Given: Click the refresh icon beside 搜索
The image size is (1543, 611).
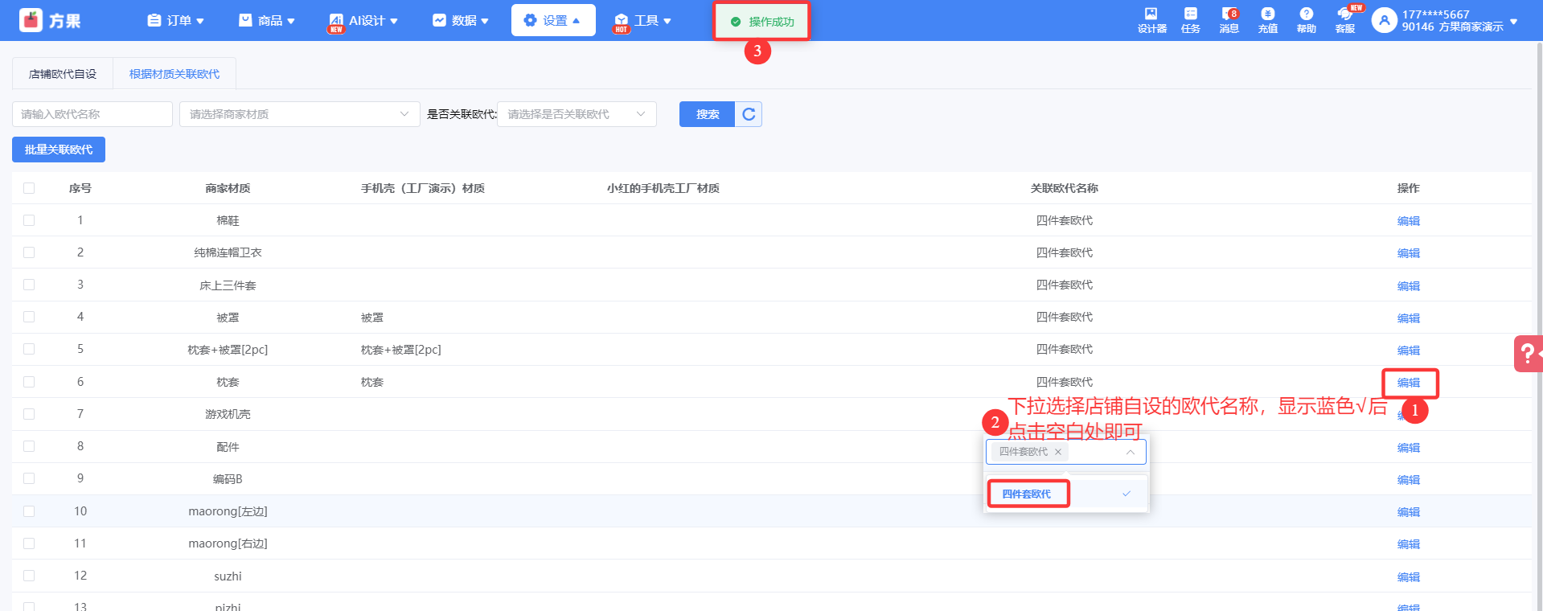Looking at the screenshot, I should click(749, 114).
